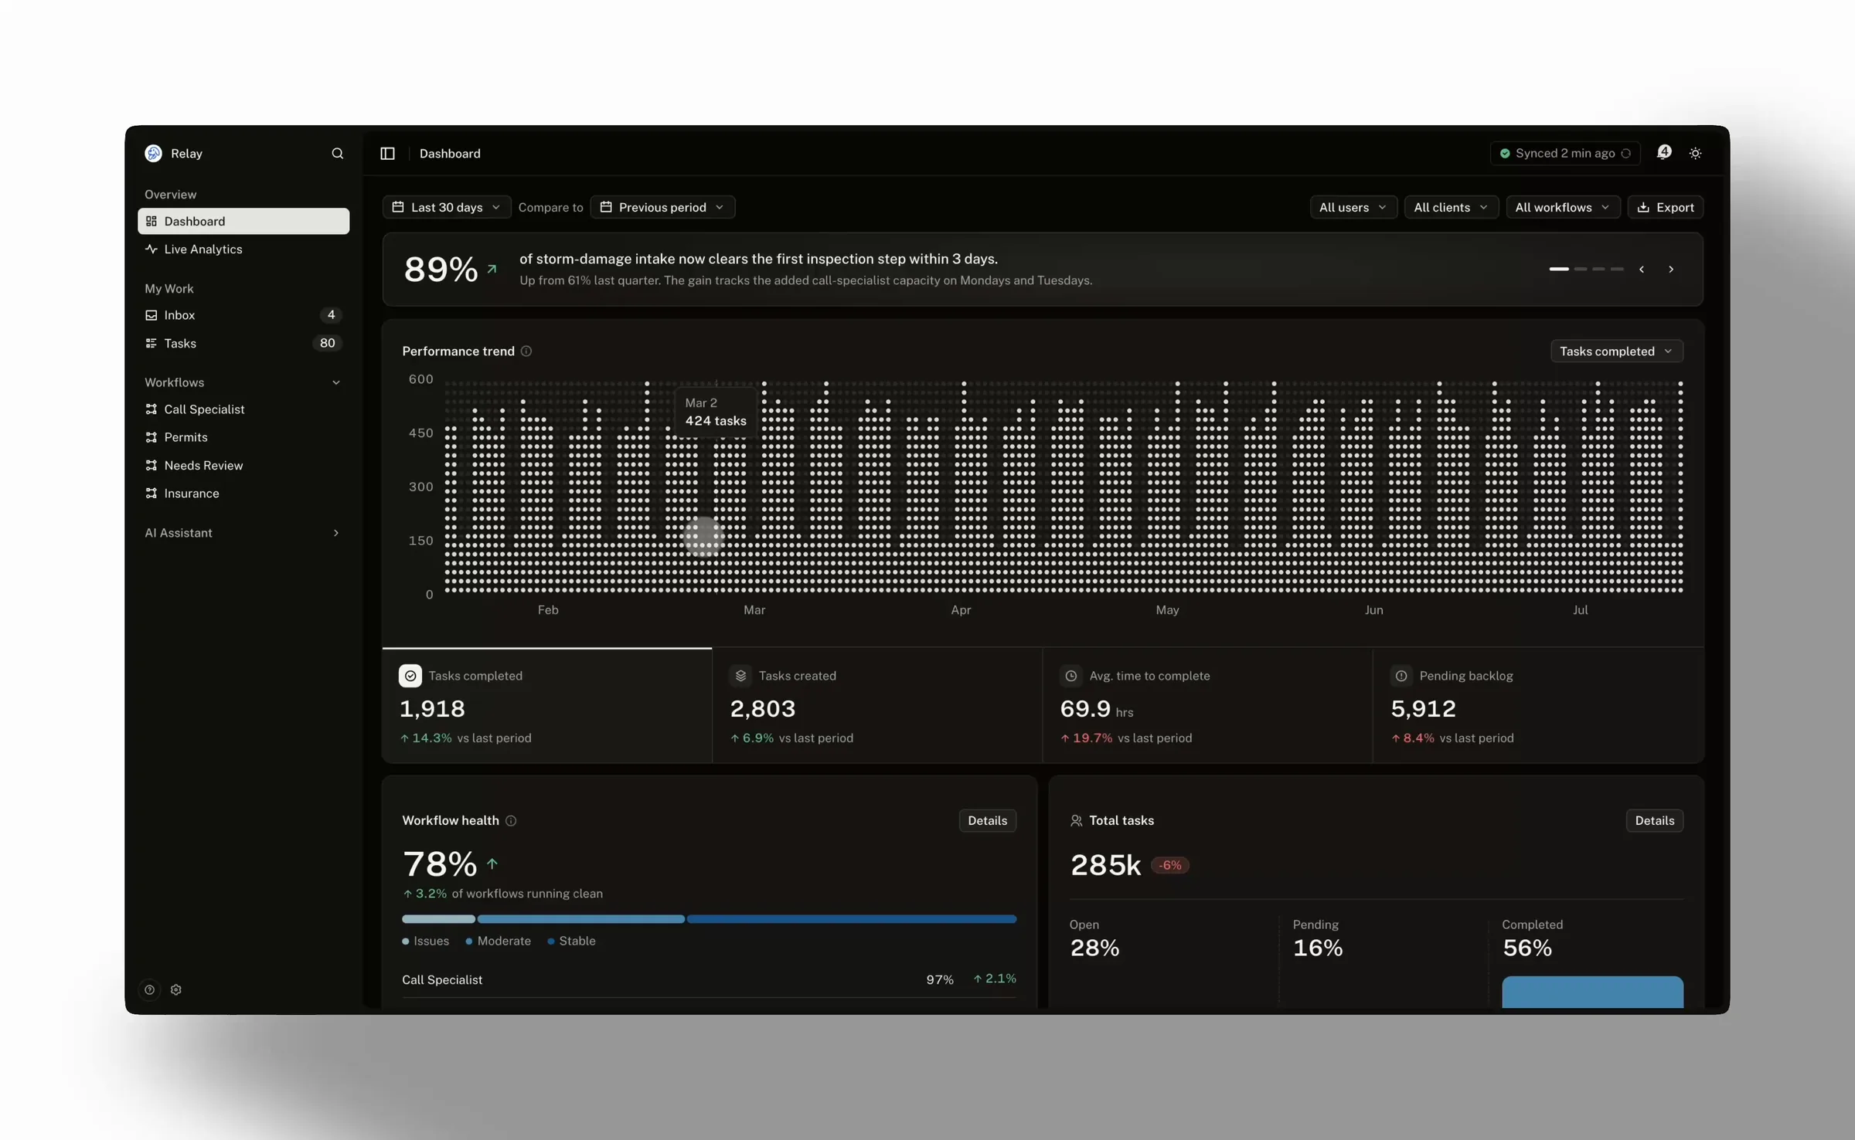Select the Tasks completed metric tab

[547, 706]
